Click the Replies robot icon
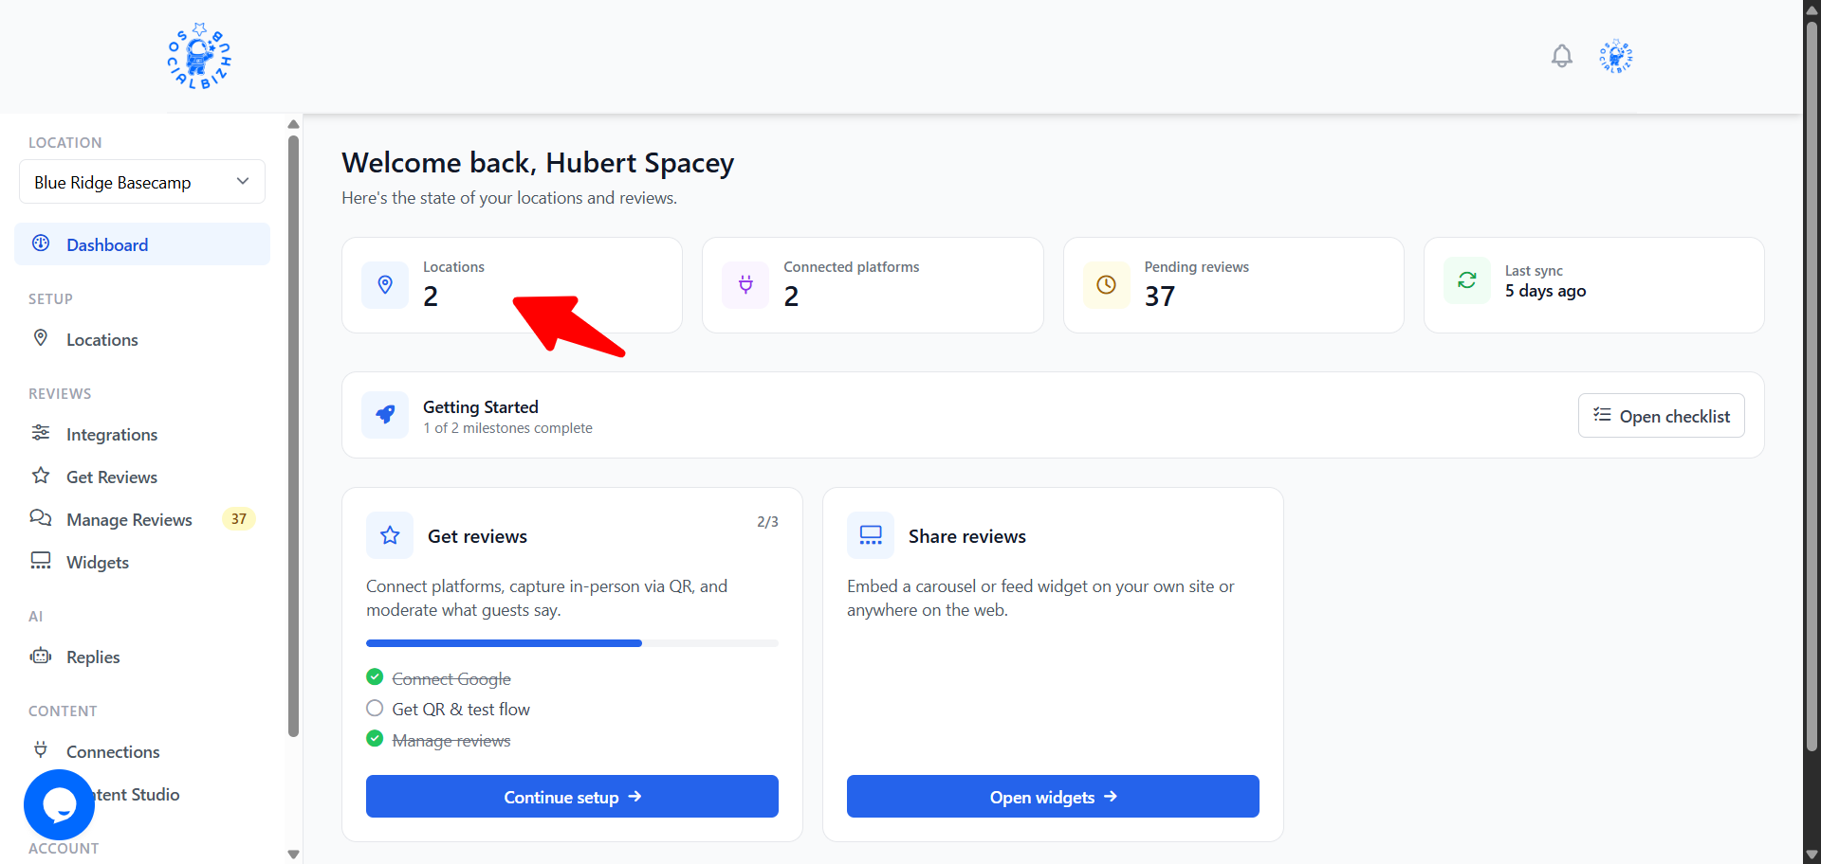The height and width of the screenshot is (864, 1821). (x=41, y=656)
